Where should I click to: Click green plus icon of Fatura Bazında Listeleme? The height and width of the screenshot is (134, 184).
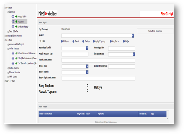(16, 53)
